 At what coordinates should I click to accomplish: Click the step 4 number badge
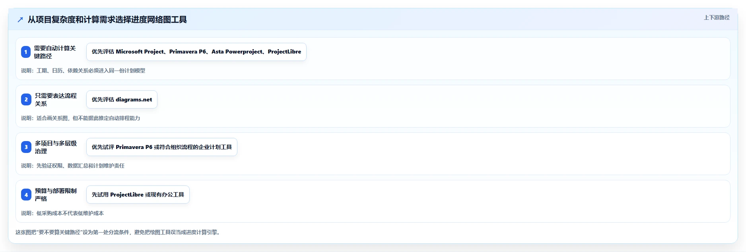pos(26,195)
